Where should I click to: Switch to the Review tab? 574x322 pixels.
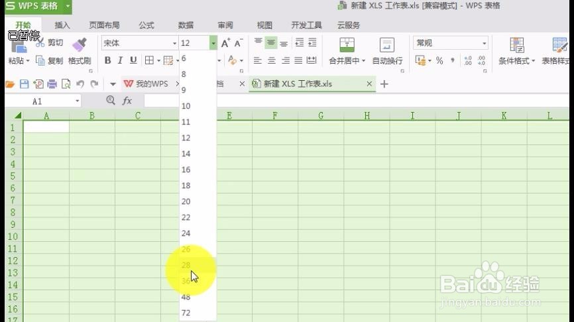pyautogui.click(x=225, y=25)
